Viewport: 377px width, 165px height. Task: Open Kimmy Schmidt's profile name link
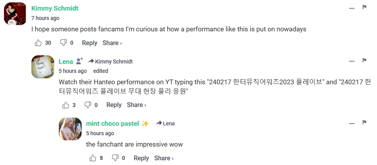click(x=55, y=8)
